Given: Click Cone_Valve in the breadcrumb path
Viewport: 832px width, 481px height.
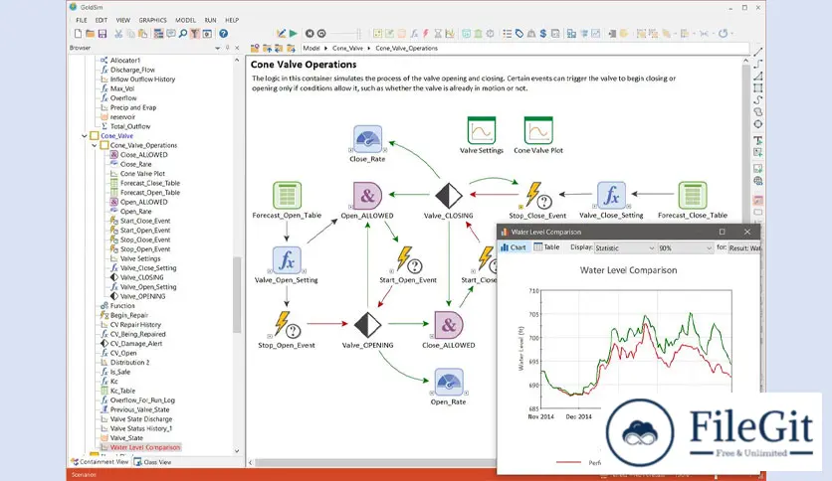Looking at the screenshot, I should pos(347,49).
